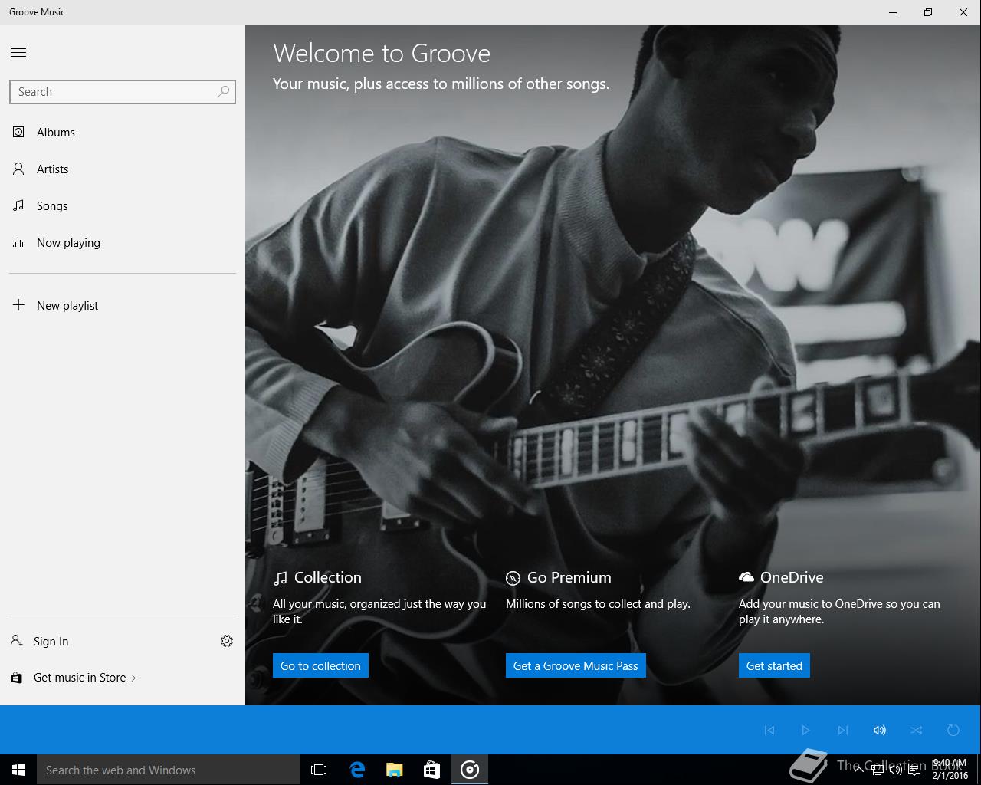Open the volume control in player bar
The width and height of the screenshot is (981, 785).
[x=880, y=730]
